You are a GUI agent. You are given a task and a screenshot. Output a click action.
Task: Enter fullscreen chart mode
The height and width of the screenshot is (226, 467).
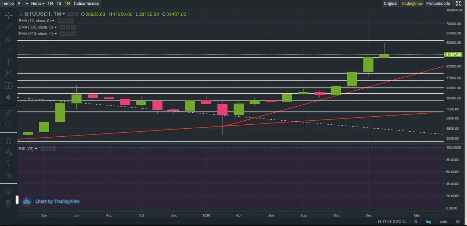(x=459, y=3)
